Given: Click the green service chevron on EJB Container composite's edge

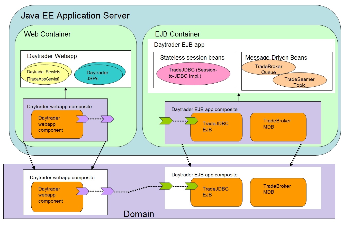Looking at the screenshot, I should (x=166, y=121).
